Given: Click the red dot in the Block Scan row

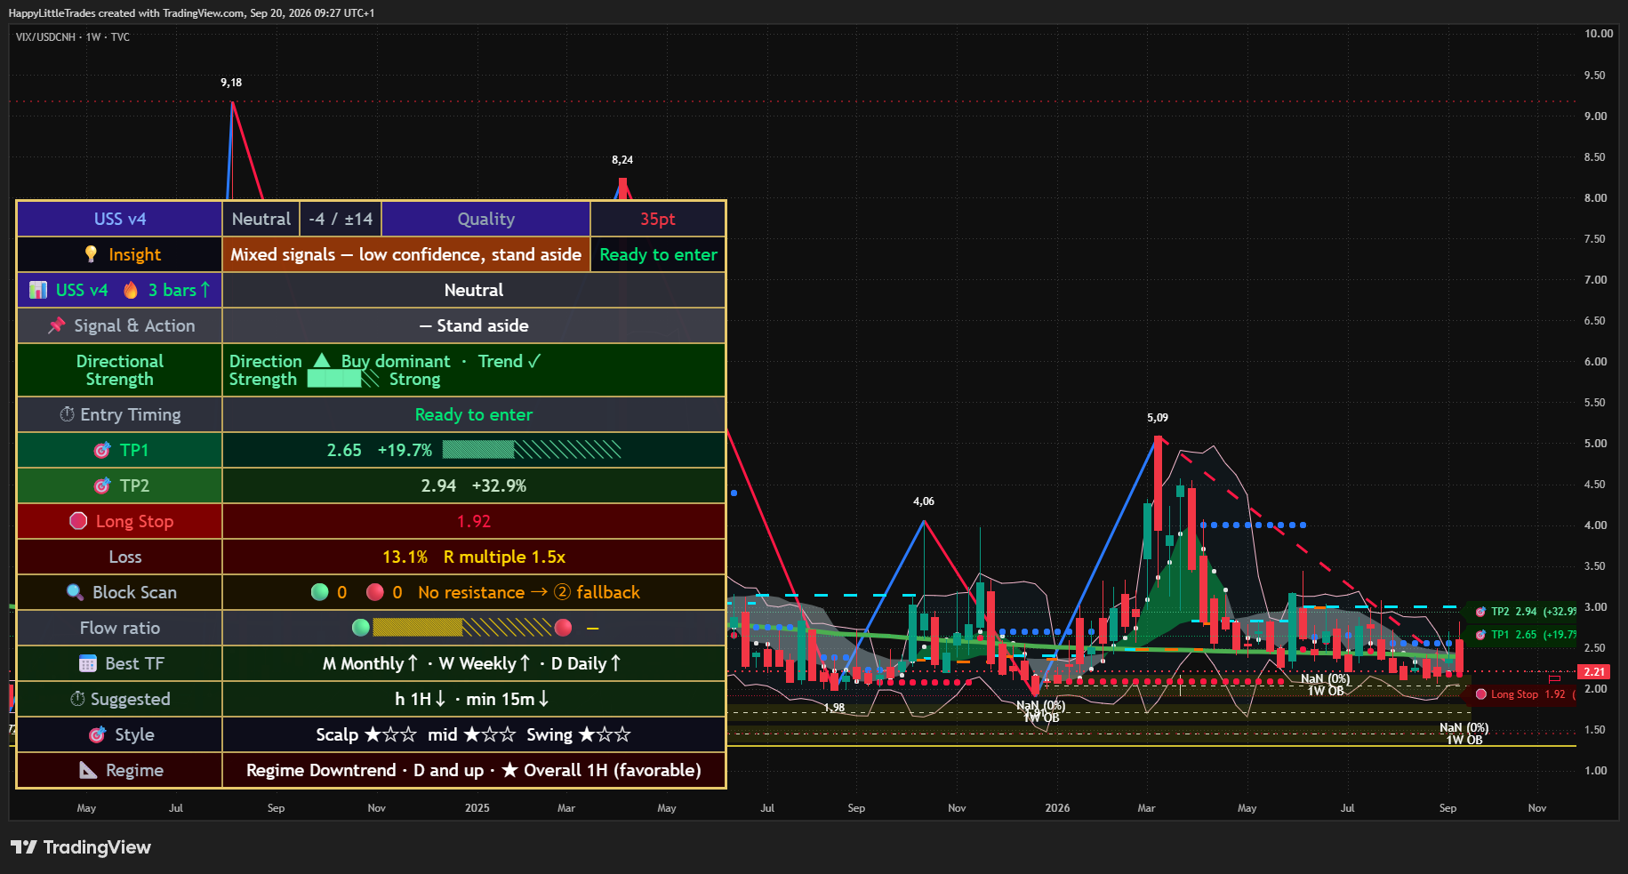Looking at the screenshot, I should pyautogui.click(x=375, y=592).
